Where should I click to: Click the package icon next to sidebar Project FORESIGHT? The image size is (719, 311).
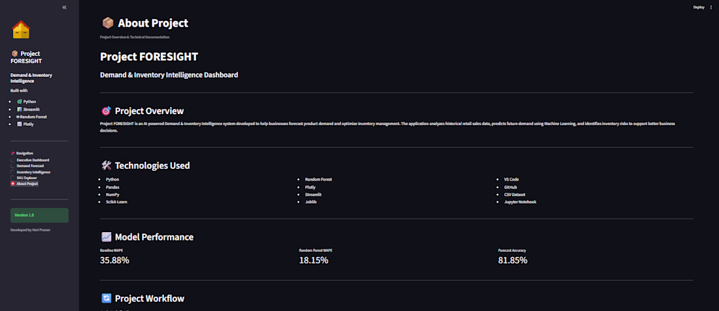click(x=14, y=54)
